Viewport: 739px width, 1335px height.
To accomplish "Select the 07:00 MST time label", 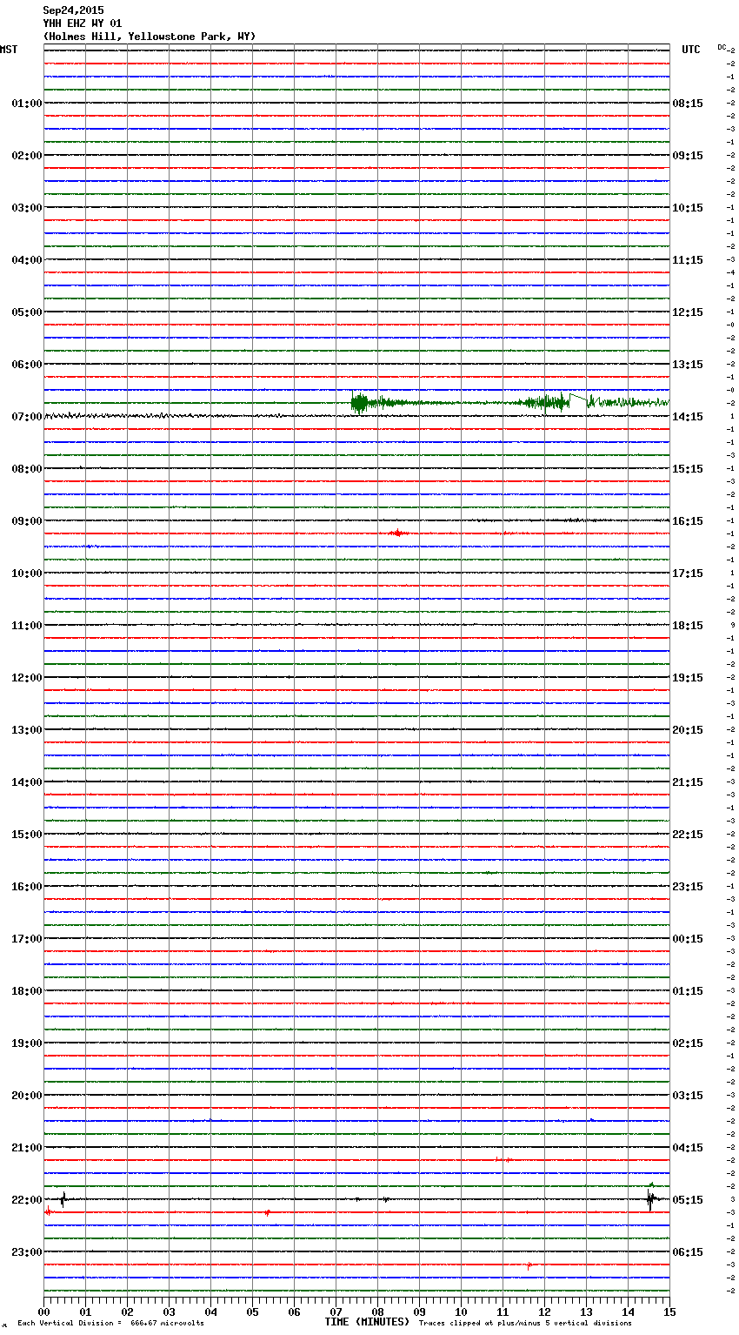I will coord(27,417).
